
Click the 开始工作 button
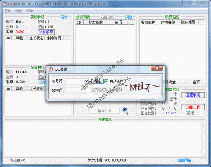tap(193, 107)
